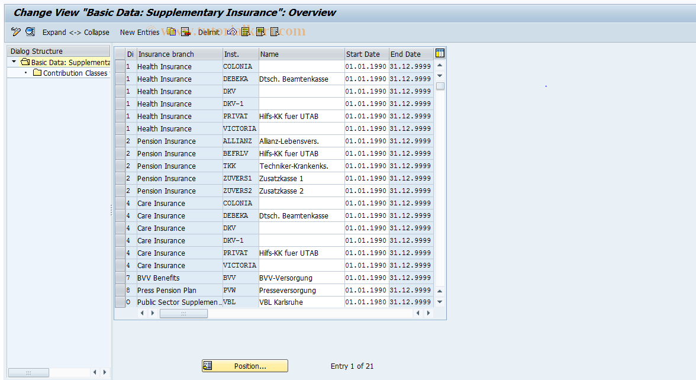Image resolution: width=696 pixels, height=380 pixels.
Task: Click bottom scroll down arrow of table
Action: point(440,302)
